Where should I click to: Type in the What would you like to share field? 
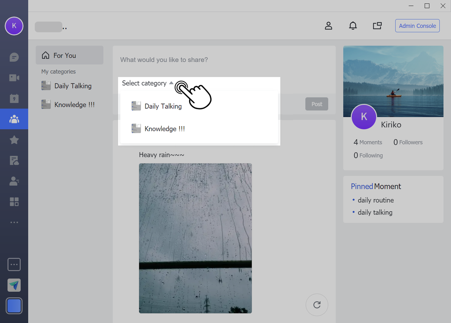tap(224, 60)
